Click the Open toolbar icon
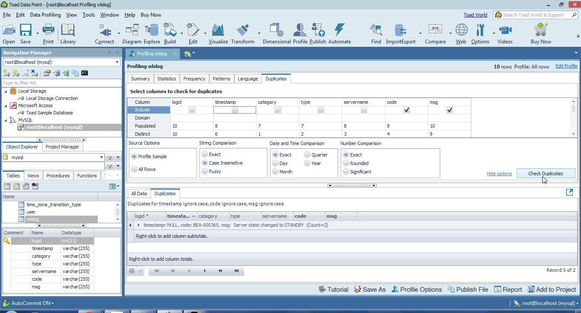 (x=9, y=34)
